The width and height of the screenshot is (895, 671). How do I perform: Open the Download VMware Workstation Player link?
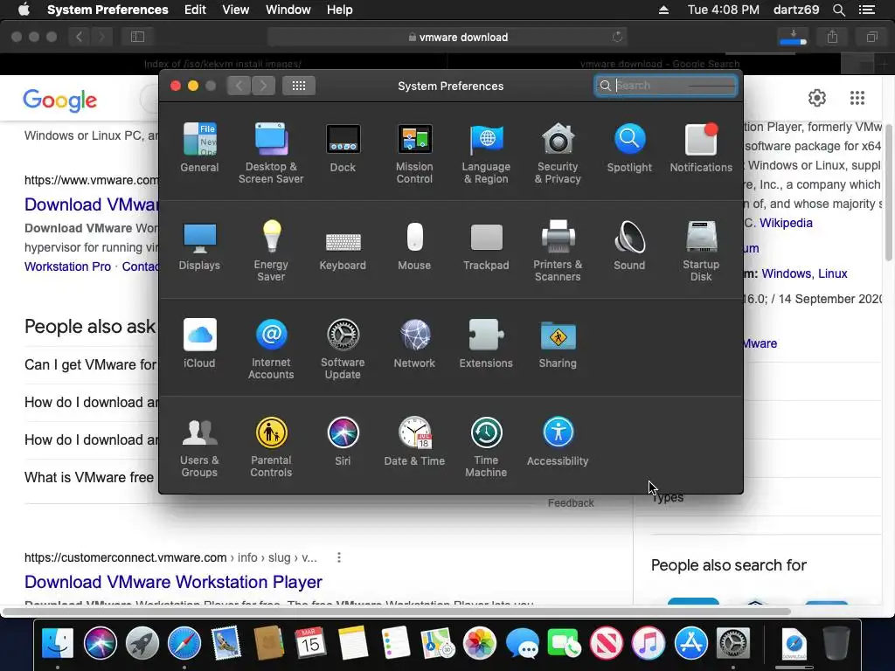point(173,582)
